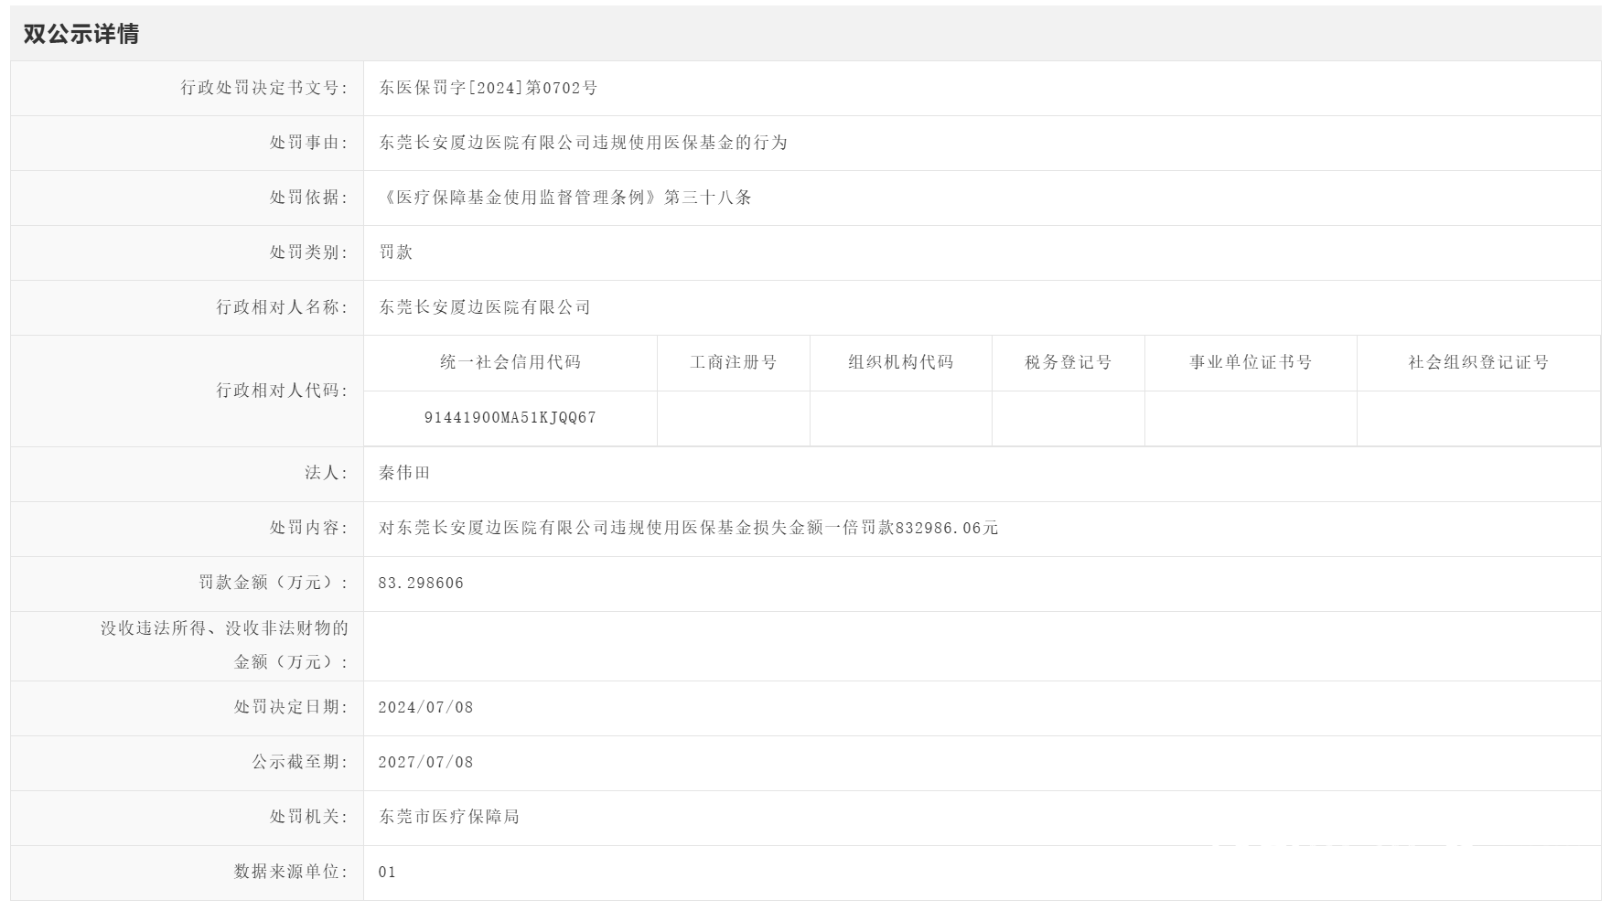
Task: Select the data source value 01
Action: tap(387, 873)
